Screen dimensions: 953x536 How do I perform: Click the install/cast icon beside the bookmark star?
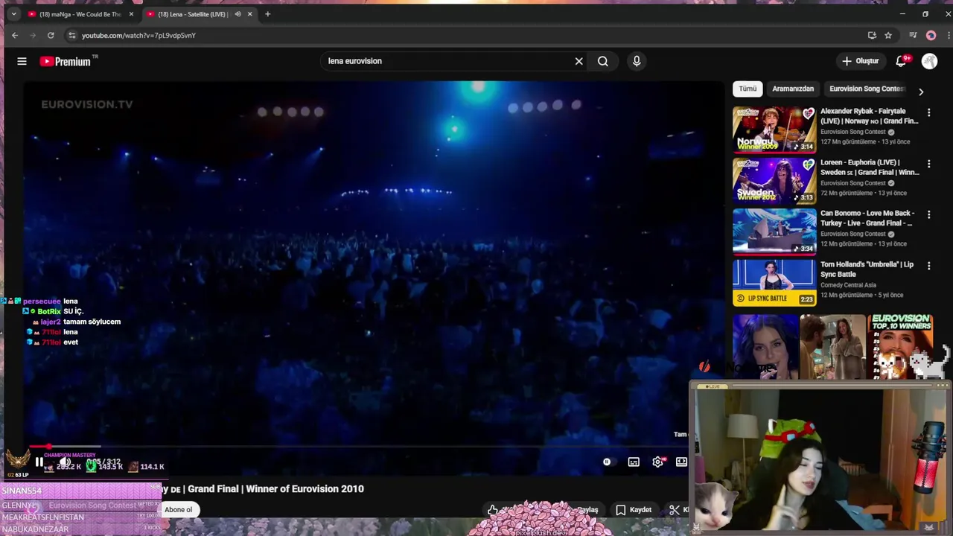(872, 35)
